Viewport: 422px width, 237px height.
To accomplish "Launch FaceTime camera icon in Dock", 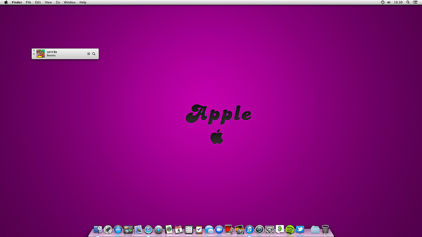I will tap(219, 230).
